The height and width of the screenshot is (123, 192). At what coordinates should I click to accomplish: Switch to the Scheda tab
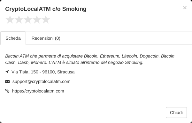tap(13, 38)
